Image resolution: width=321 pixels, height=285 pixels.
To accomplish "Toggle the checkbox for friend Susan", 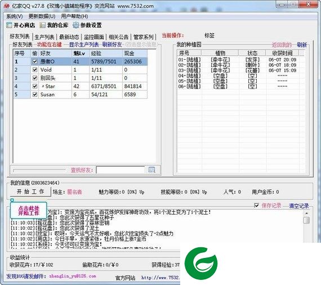I will click(35, 95).
